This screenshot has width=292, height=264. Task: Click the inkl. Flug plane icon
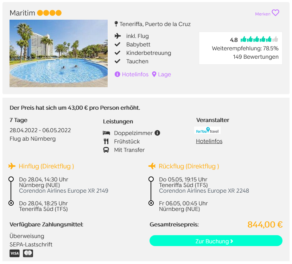point(118,36)
